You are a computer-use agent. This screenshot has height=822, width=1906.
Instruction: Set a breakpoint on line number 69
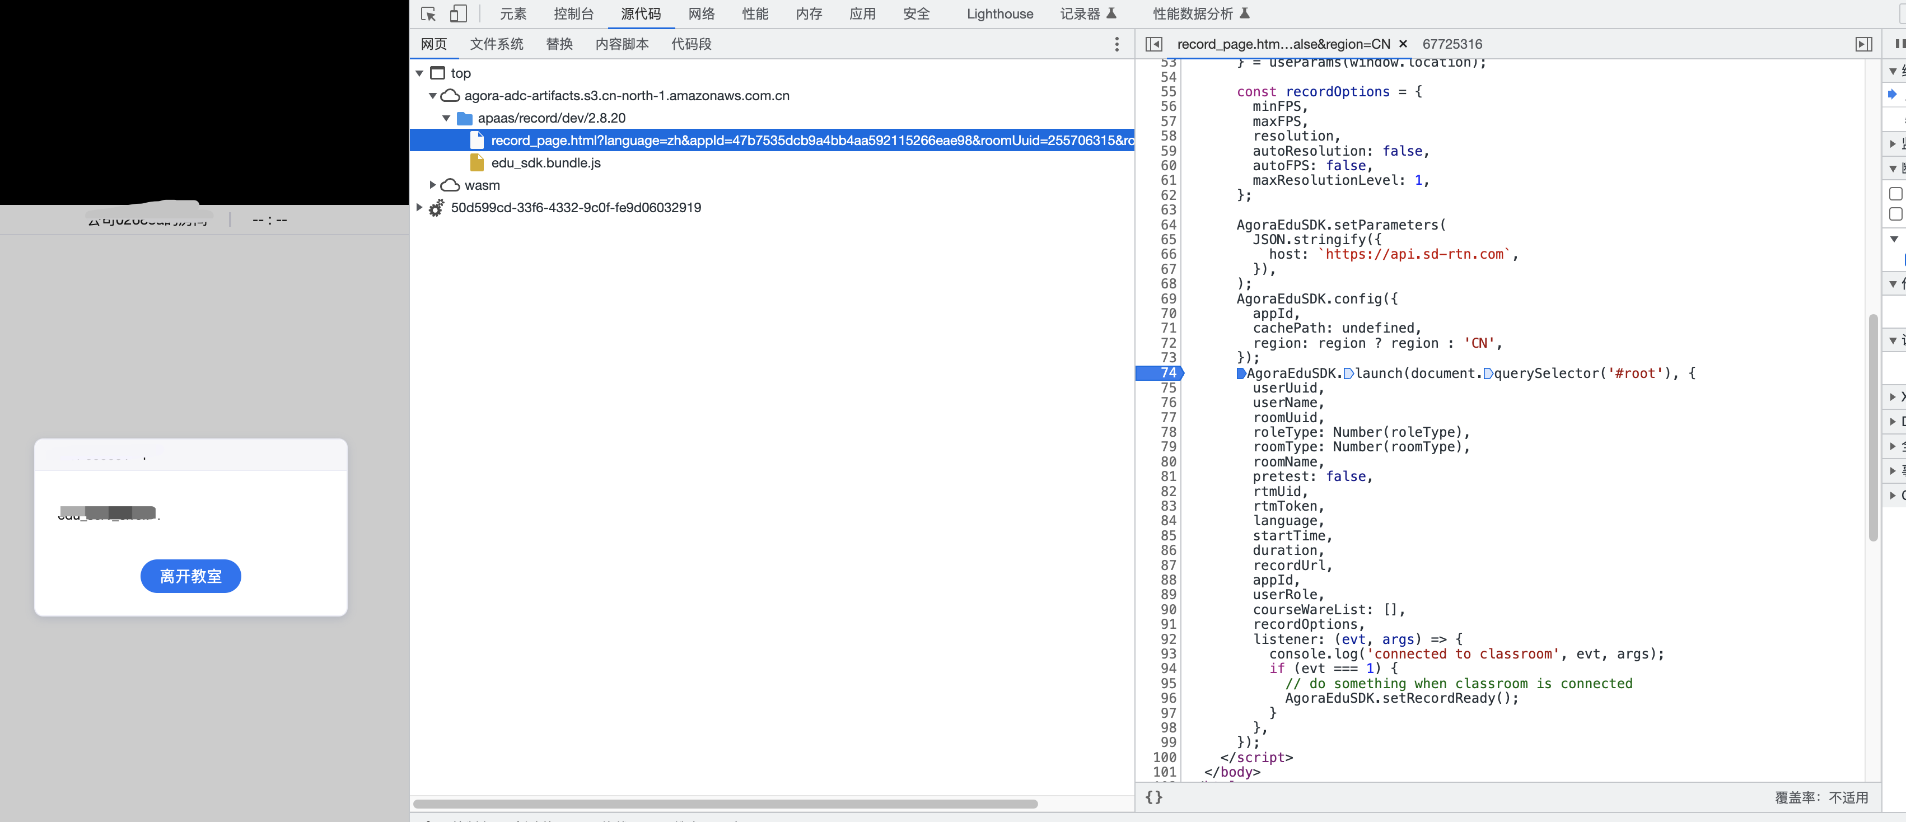coord(1167,299)
